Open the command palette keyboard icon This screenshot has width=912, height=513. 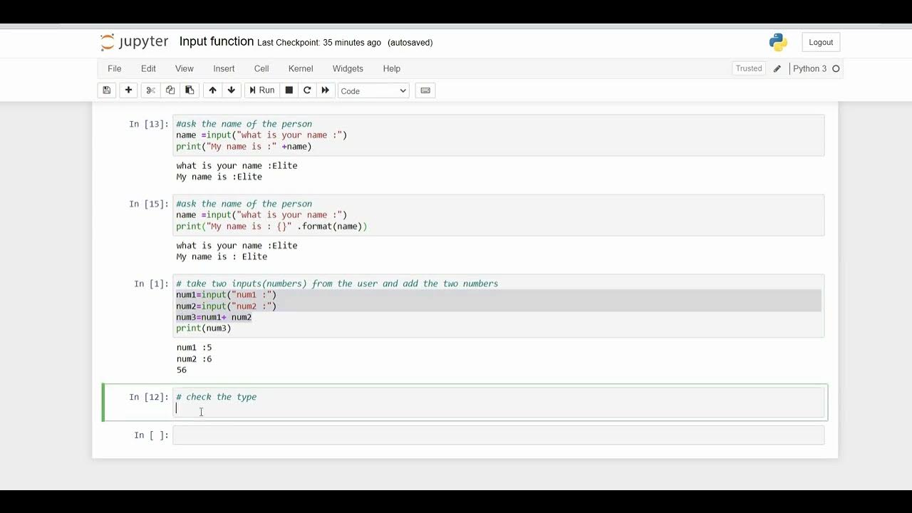(x=425, y=90)
